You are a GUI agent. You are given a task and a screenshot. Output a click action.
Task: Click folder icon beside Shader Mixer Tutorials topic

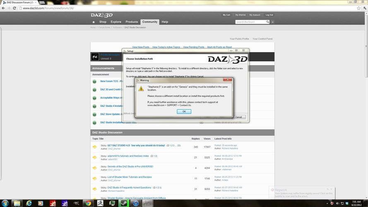tap(94, 178)
